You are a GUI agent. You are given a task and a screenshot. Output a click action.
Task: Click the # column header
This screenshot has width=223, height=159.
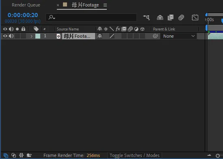point(45,29)
